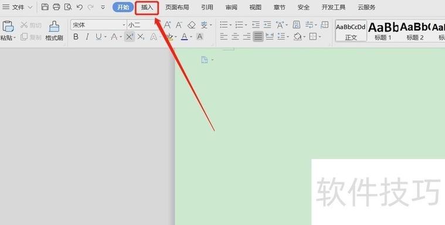Click the paste options icon in document
Viewport: 445px width, 225px height.
205,60
